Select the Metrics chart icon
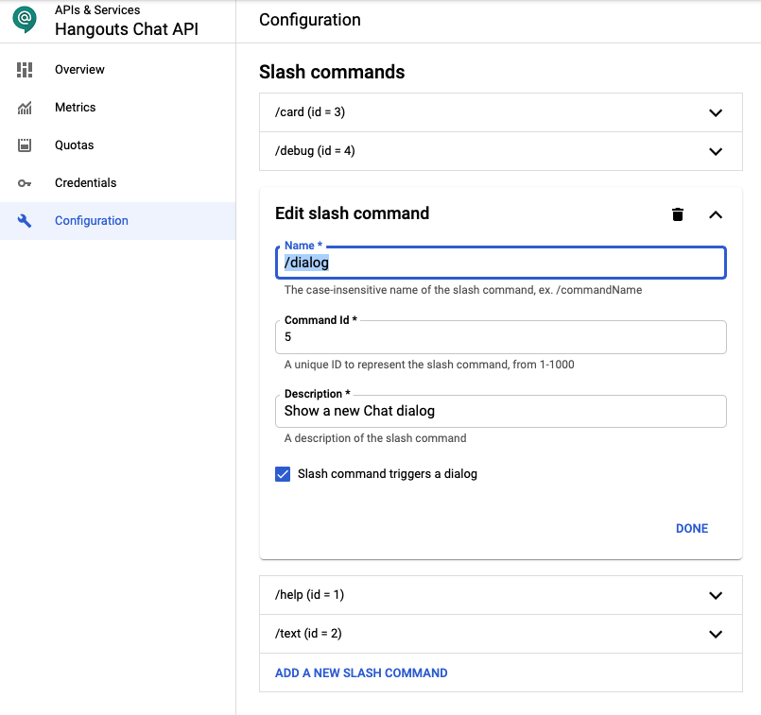761x715 pixels. pos(25,108)
